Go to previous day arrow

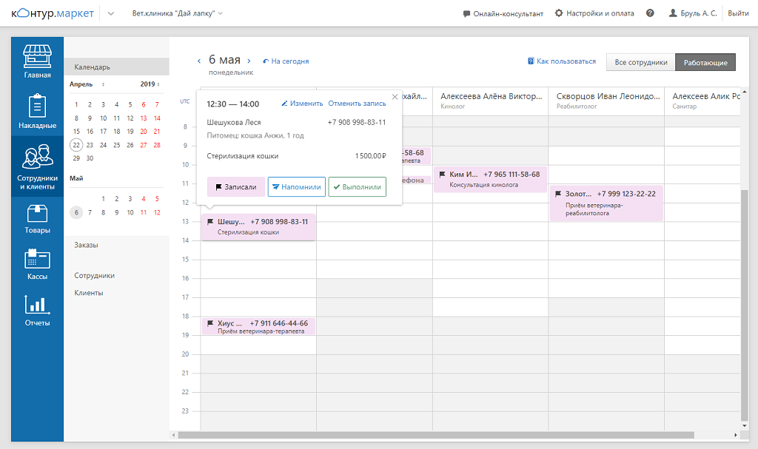(x=198, y=61)
